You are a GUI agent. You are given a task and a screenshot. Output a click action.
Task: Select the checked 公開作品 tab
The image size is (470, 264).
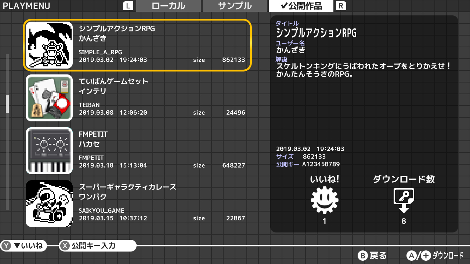tap(301, 6)
